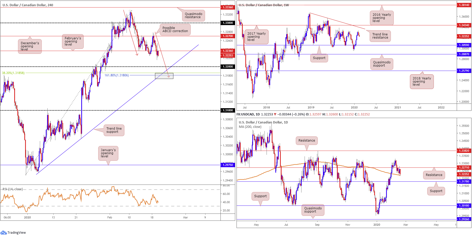Screen dimensions: 472x235
Task: Click February's opening level callout
Action: [x=73, y=41]
